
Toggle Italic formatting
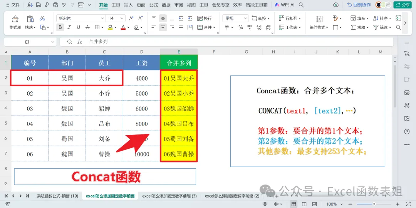69,27
